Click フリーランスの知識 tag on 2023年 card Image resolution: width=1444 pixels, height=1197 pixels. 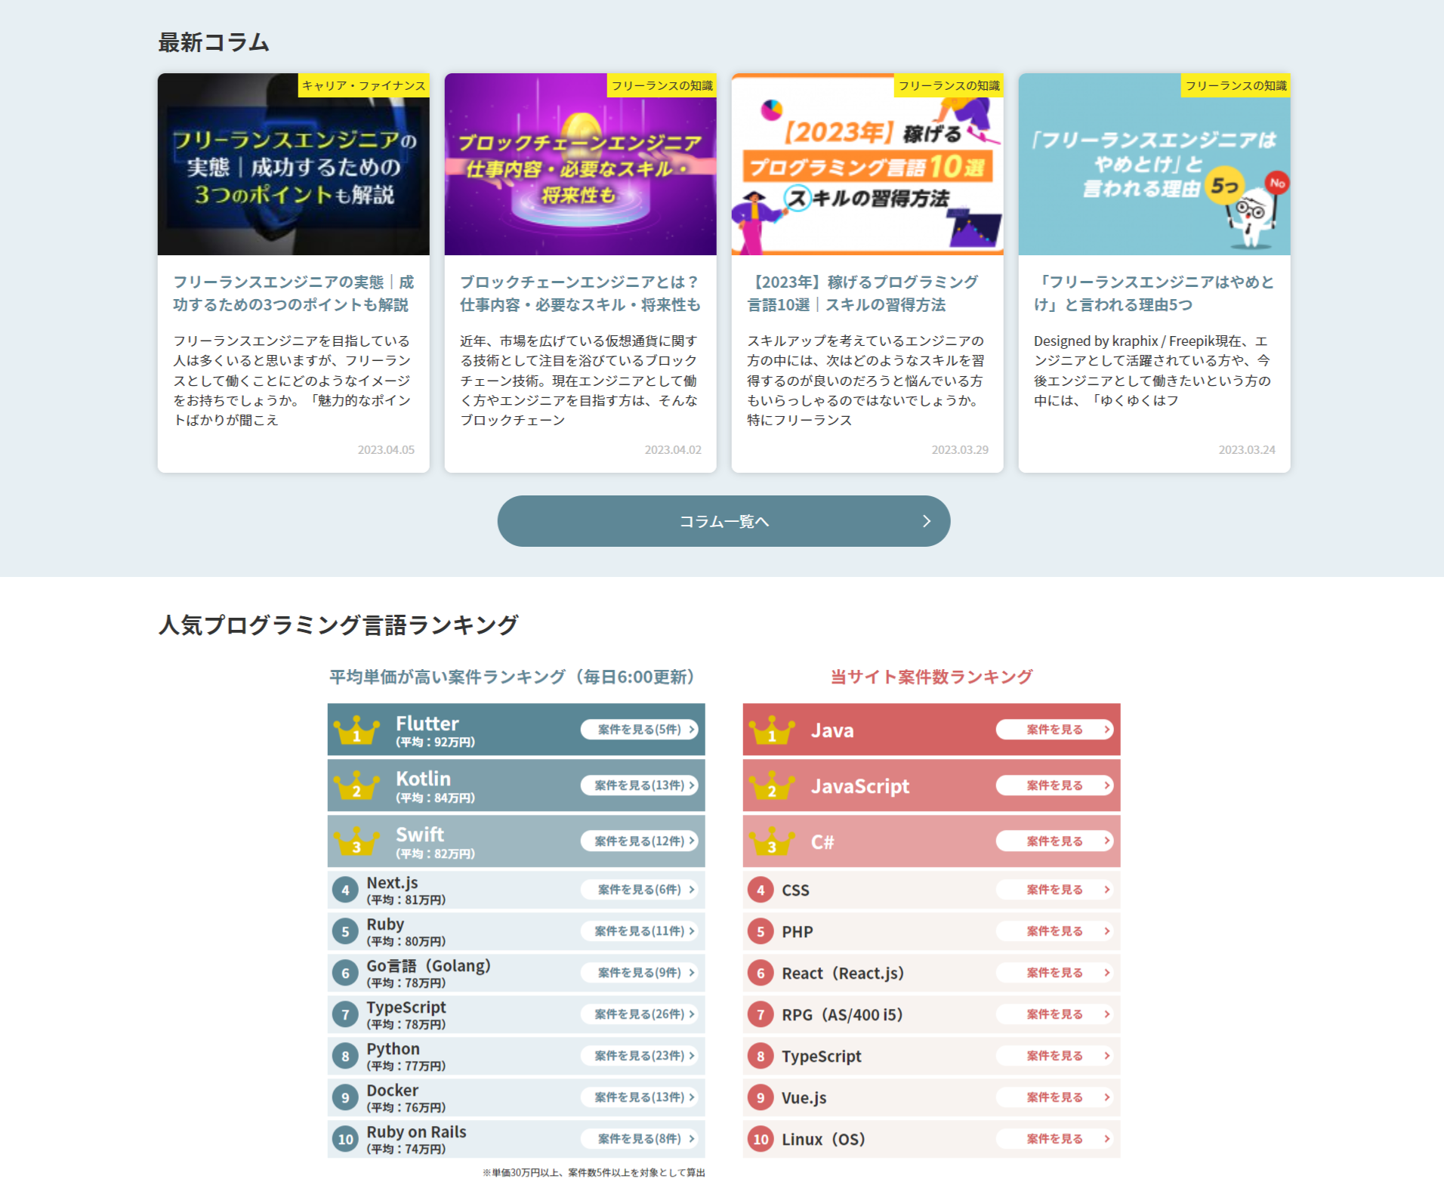(949, 85)
